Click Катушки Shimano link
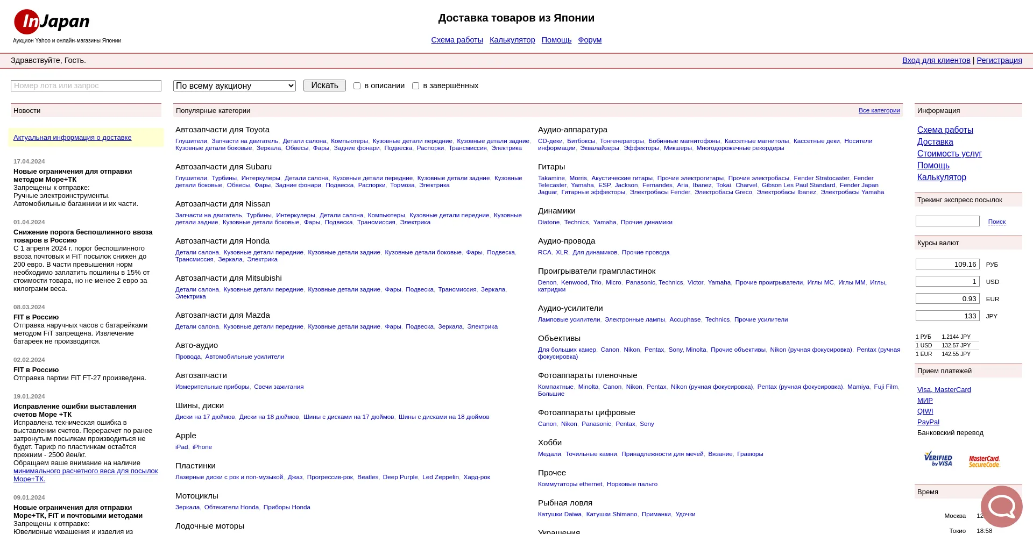Viewport: 1033px width, 534px height. (611, 514)
